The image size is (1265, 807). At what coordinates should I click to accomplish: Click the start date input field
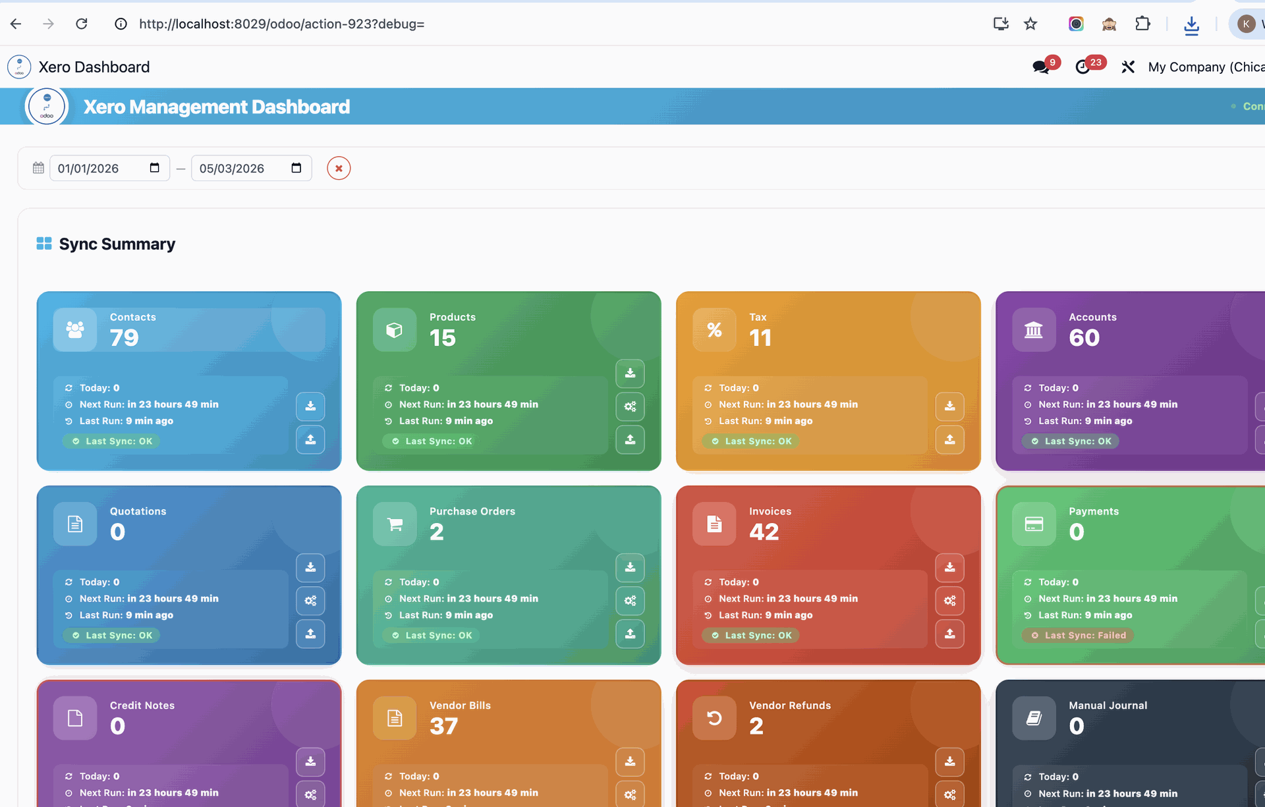pos(99,169)
